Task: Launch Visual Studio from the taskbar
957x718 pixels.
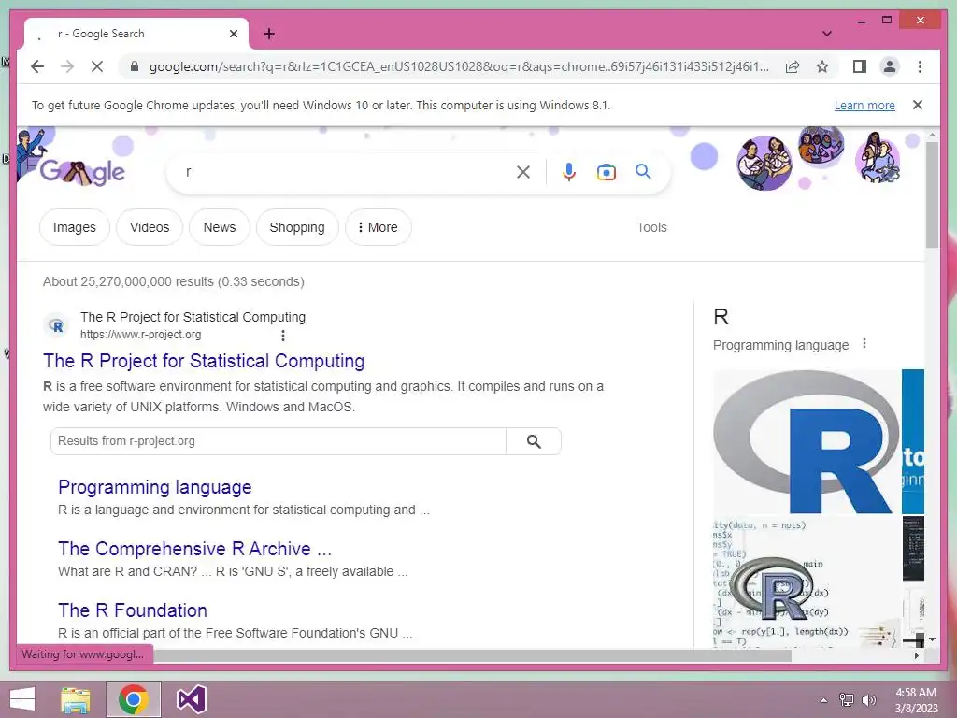Action: click(191, 699)
